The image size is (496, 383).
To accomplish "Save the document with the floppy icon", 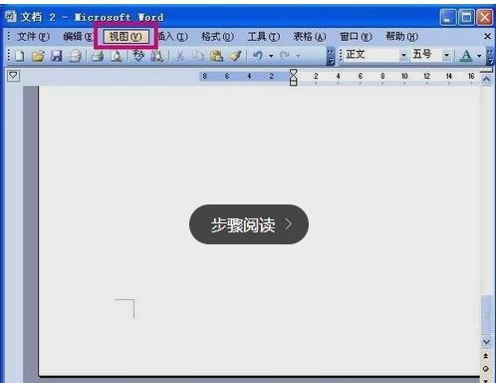I will point(57,56).
